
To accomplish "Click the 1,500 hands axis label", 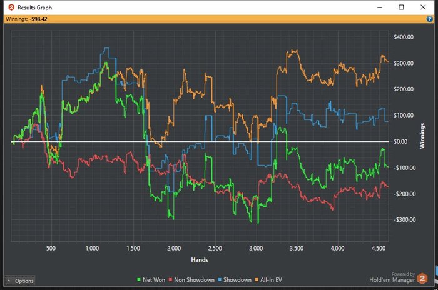I will click(133, 248).
